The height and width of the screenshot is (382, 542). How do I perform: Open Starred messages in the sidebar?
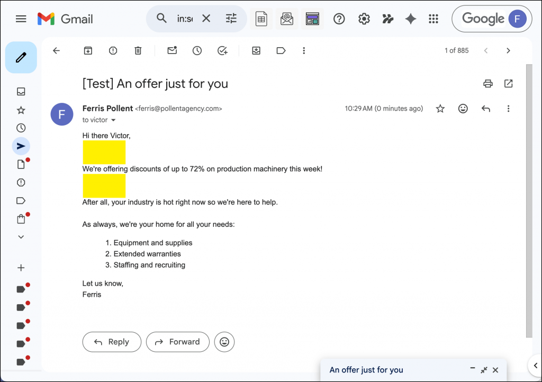coord(21,110)
